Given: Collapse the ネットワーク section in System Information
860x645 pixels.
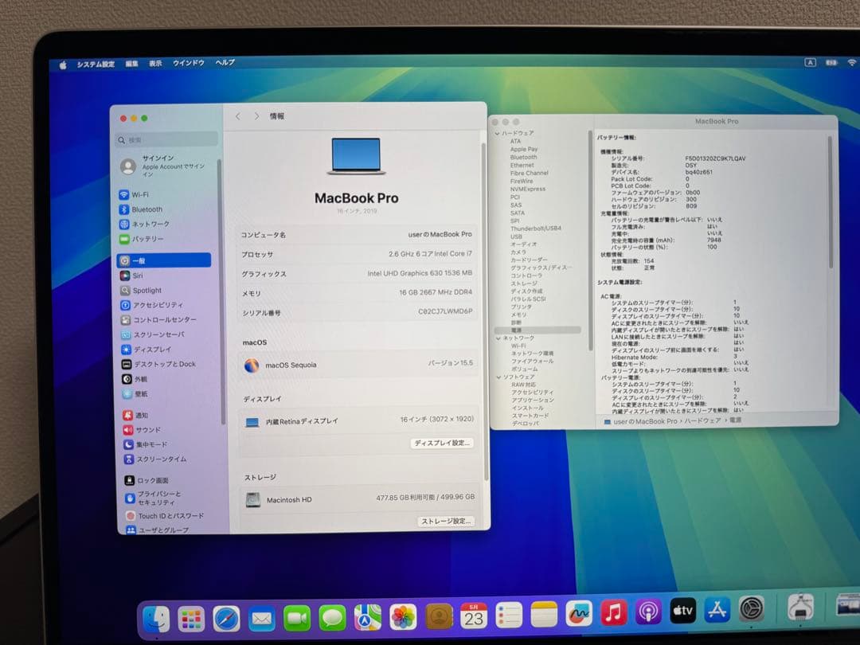Looking at the screenshot, I should click(498, 338).
